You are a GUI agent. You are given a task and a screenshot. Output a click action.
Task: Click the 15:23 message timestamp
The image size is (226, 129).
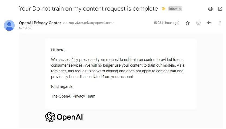[167, 23]
